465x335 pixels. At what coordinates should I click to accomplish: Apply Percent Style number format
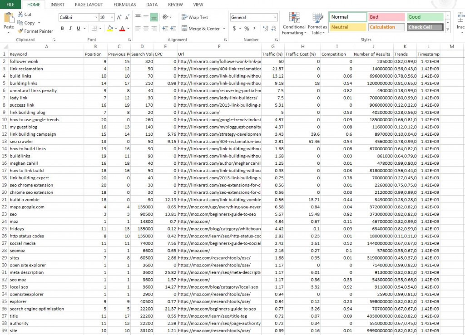[247, 29]
